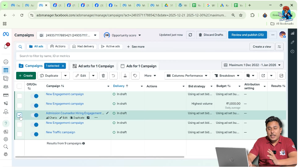Select Active ads filter tab
298x168 pixels.
110,46
